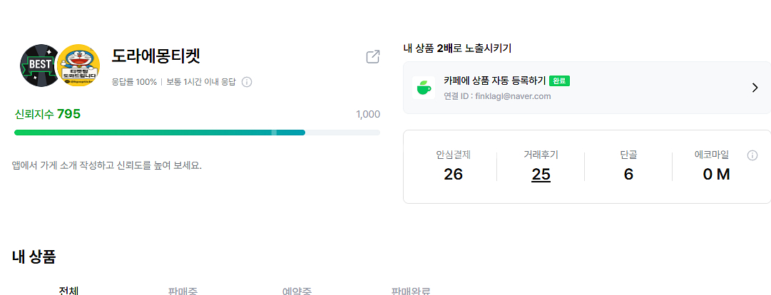Select the 예약중 tab
This screenshot has width=771, height=295.
[297, 291]
